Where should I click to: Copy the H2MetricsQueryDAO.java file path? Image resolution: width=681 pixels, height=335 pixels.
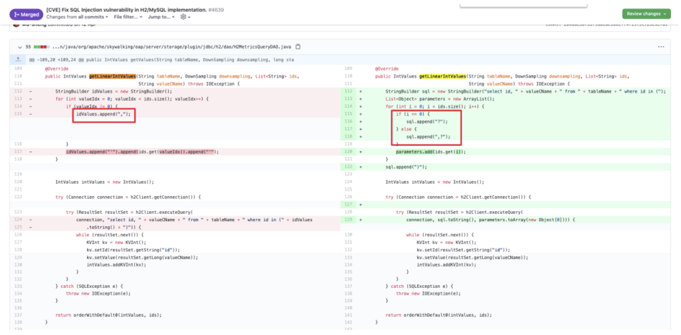coord(298,47)
